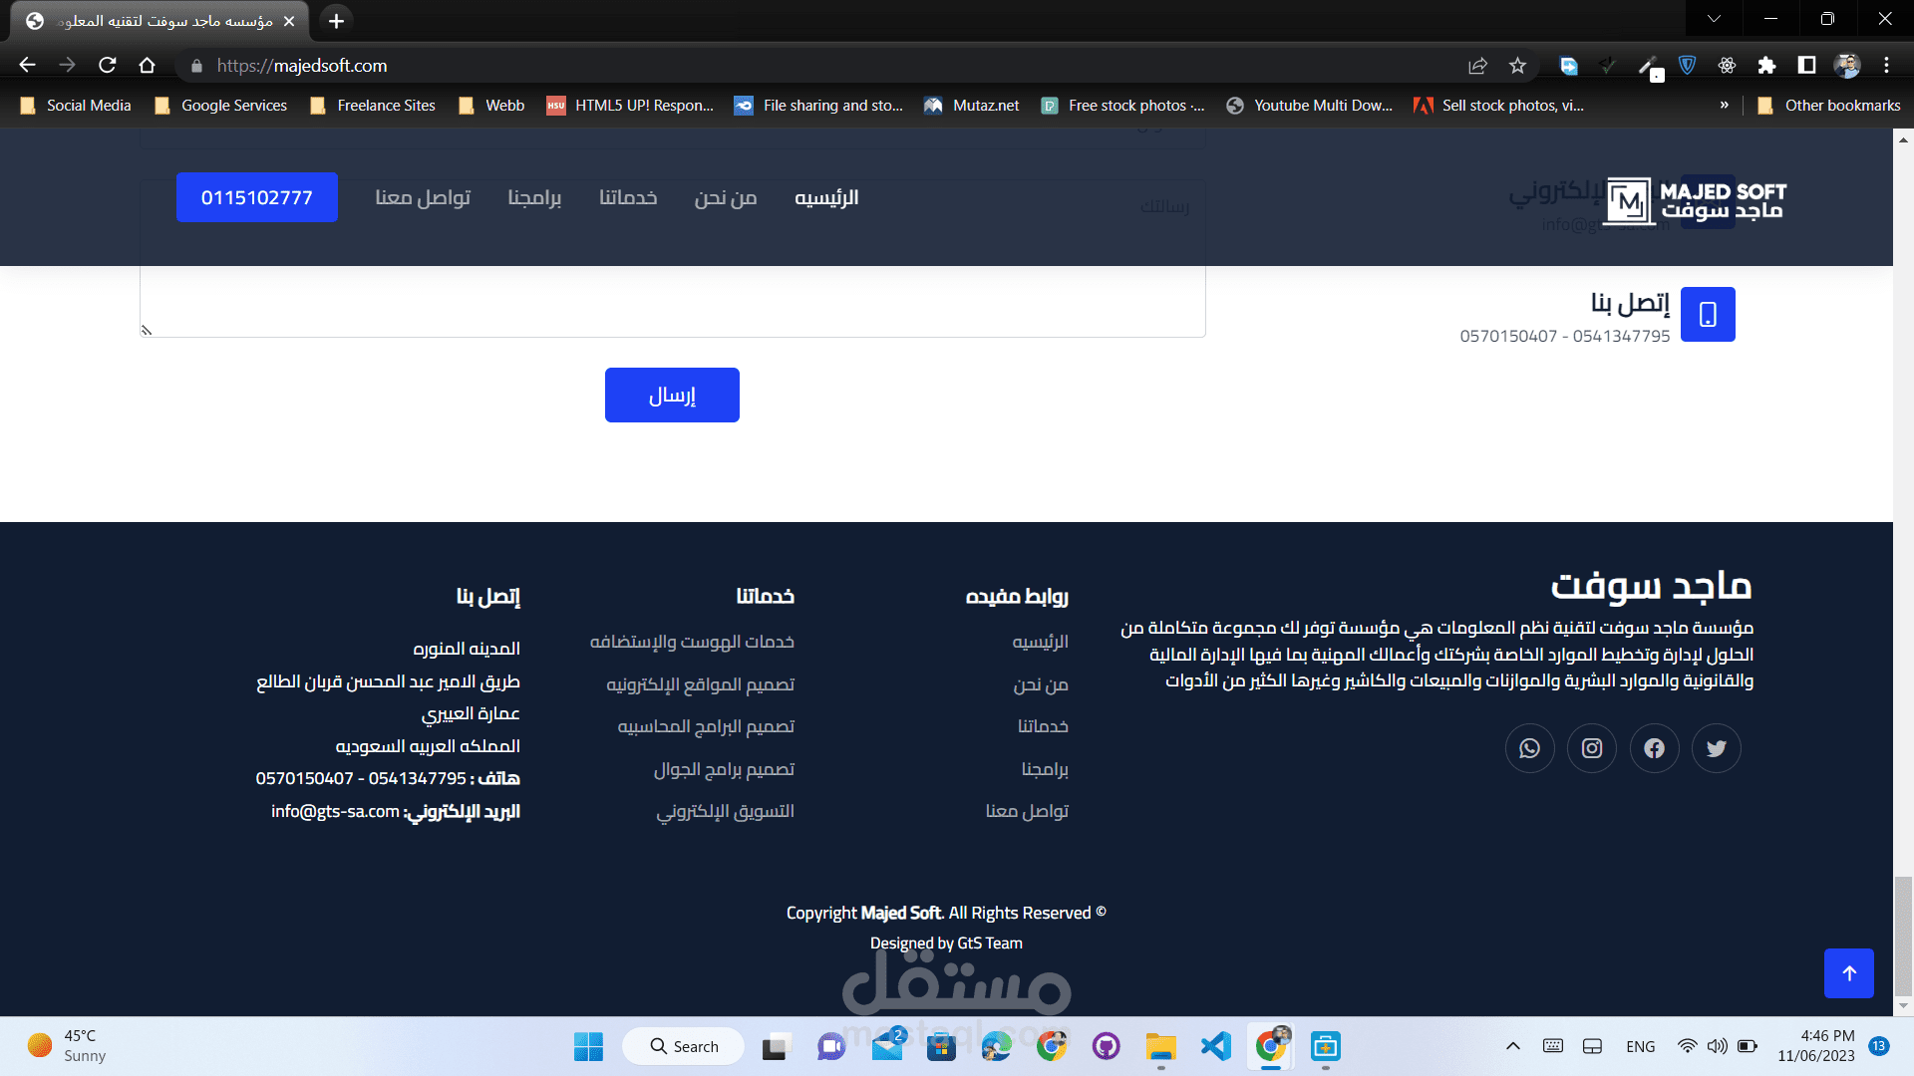Screen dimensions: 1914x1076
Task: Click the page vertical scrollbar thumb
Action: 1903,935
